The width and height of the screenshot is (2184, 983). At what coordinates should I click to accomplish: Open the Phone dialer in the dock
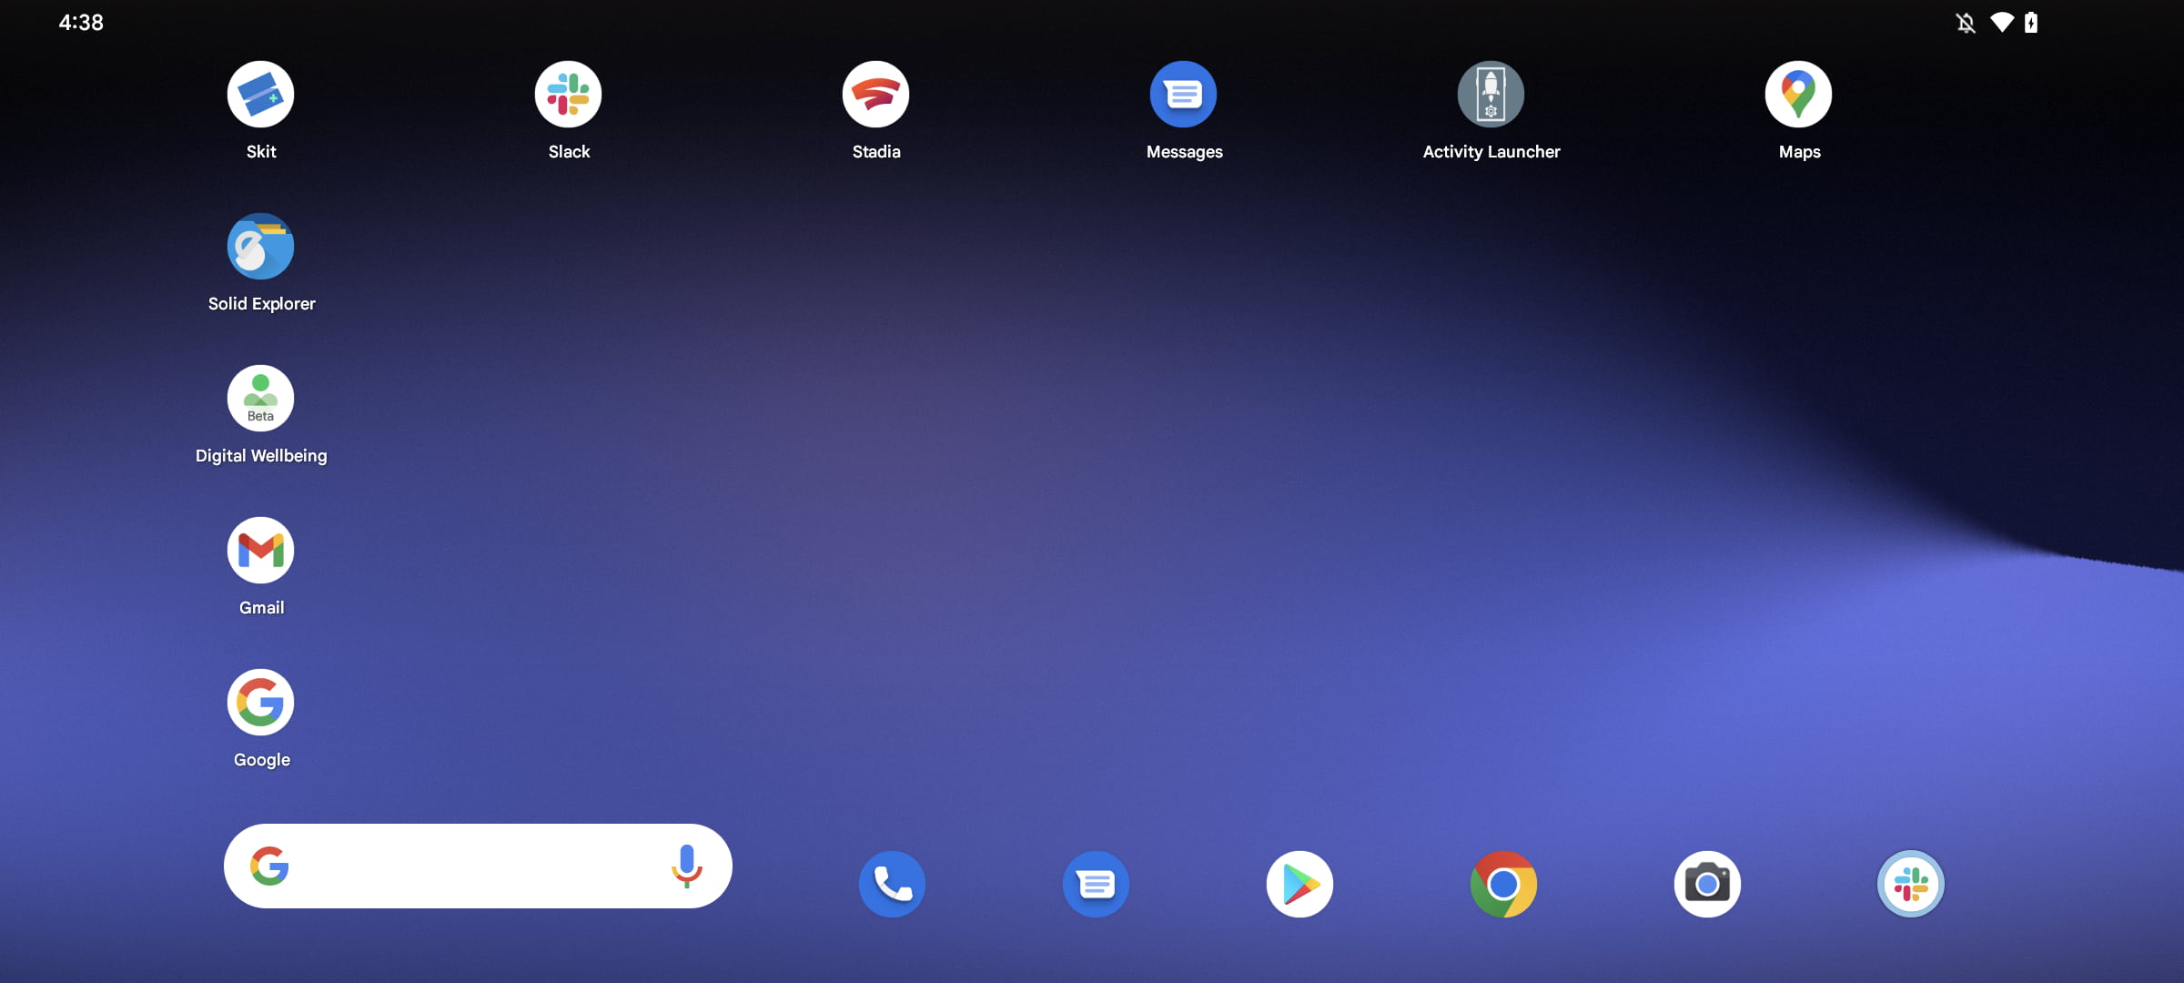892,883
